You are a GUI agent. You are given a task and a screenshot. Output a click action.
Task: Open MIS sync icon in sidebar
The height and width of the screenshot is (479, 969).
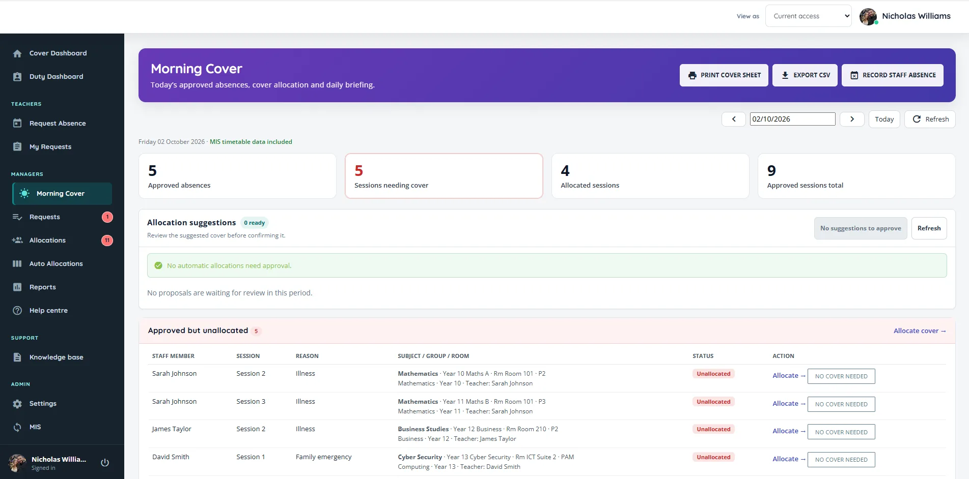17,427
